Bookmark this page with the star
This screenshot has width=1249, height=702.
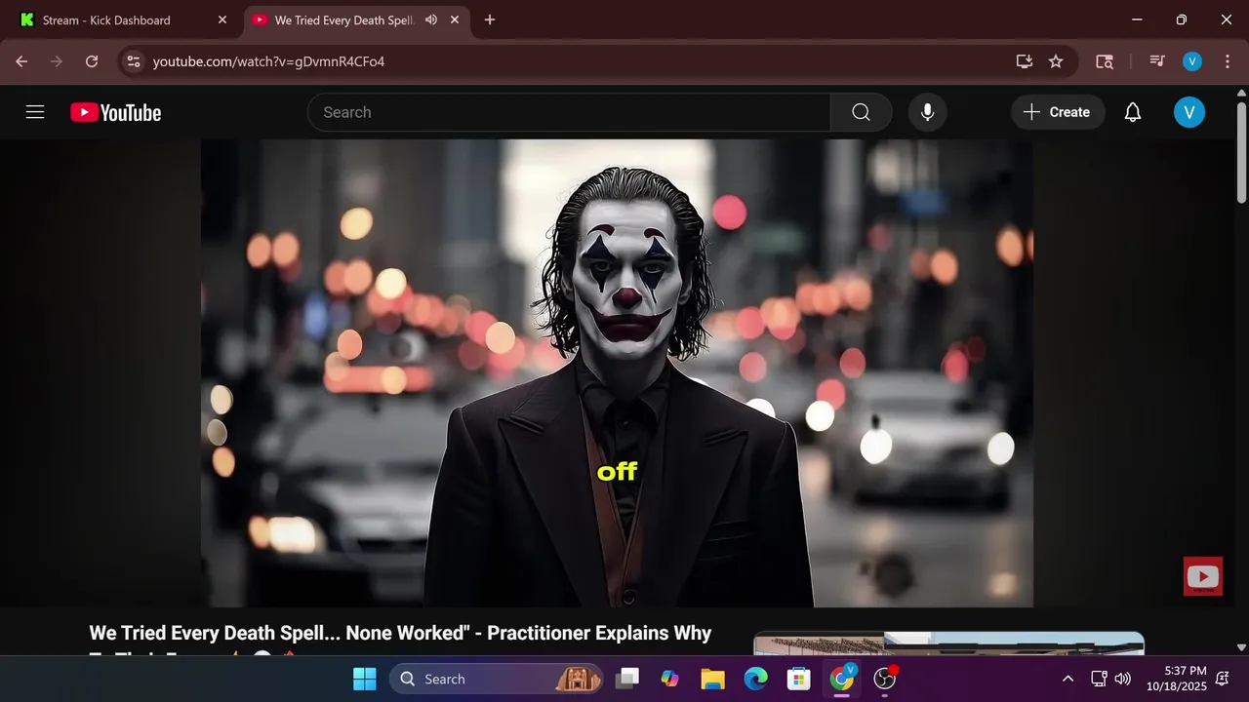(1056, 61)
